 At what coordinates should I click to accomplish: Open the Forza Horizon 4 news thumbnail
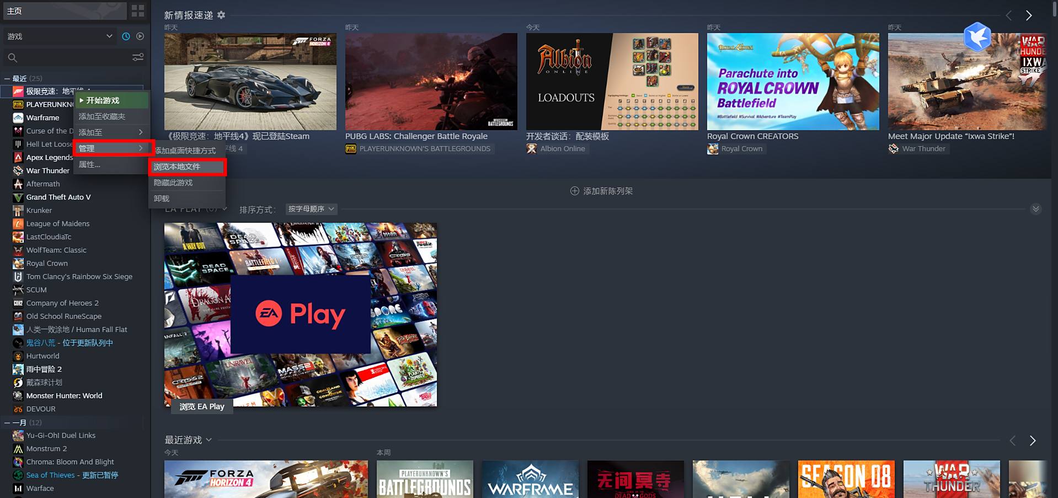pyautogui.click(x=250, y=82)
